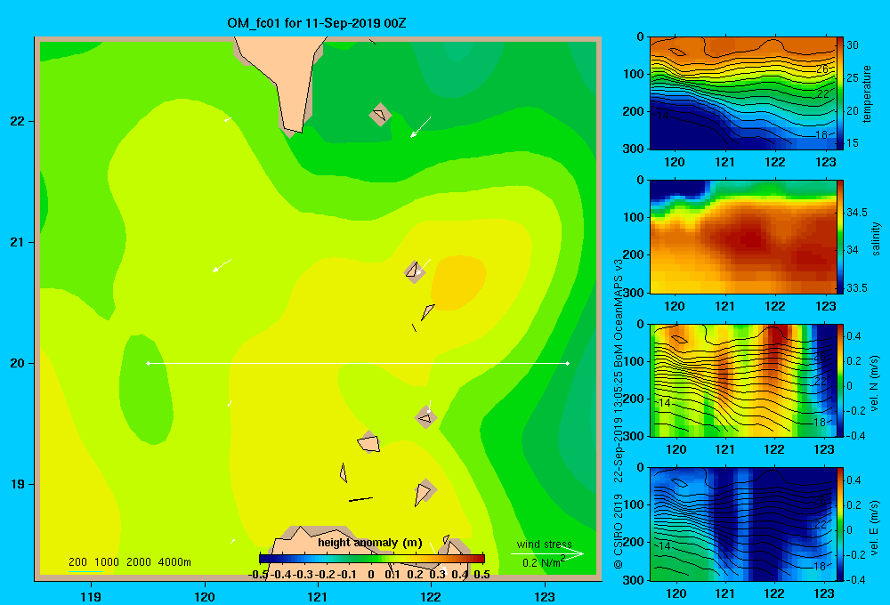Open the northward velocity section plot
Image resolution: width=890 pixels, height=605 pixels.
743,380
